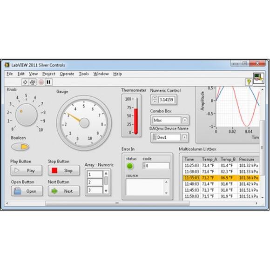Click the Play button
The height and width of the screenshot is (270, 270).
[27, 170]
